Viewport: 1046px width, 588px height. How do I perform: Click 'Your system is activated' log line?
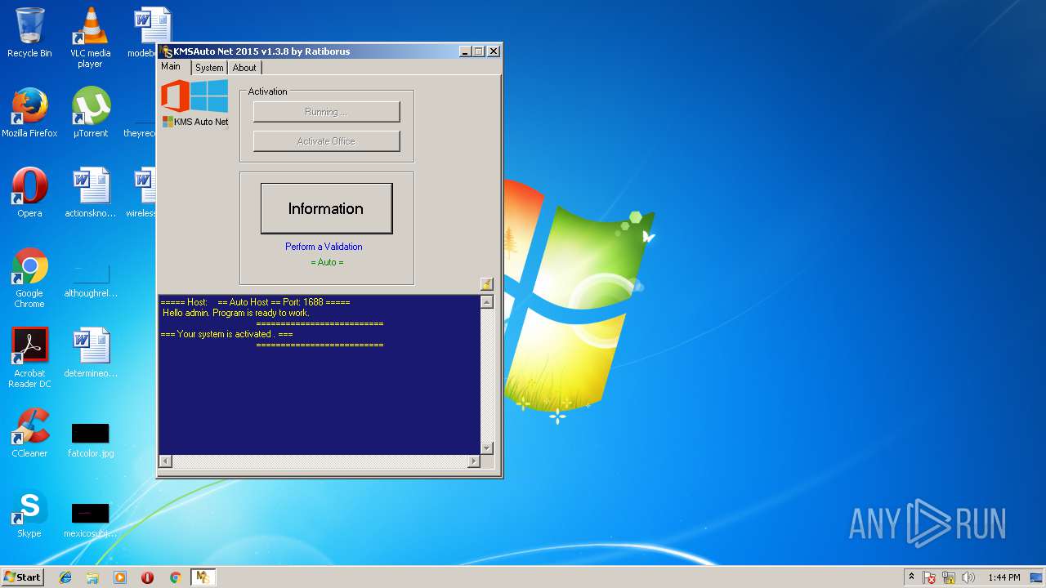tap(227, 334)
